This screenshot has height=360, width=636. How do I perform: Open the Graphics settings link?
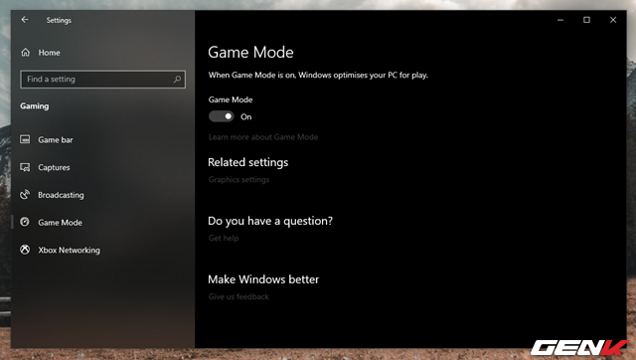pyautogui.click(x=238, y=179)
